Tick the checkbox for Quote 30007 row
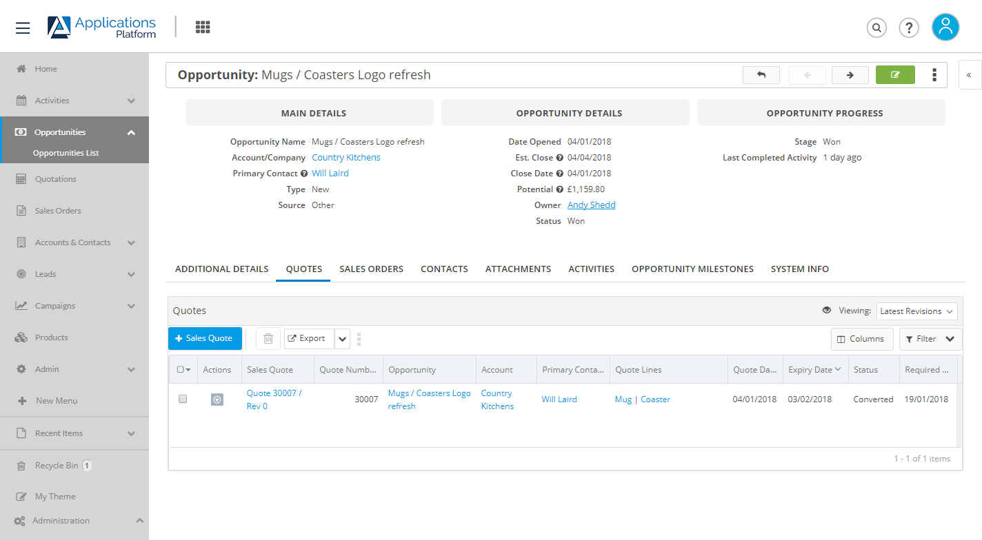 click(x=183, y=399)
